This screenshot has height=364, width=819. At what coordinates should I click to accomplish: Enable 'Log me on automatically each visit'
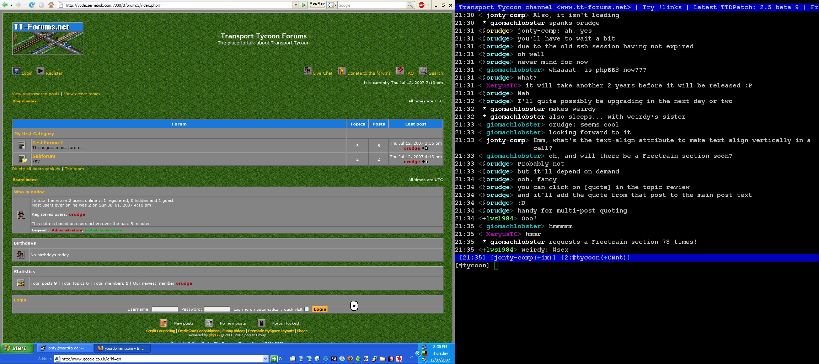306,309
